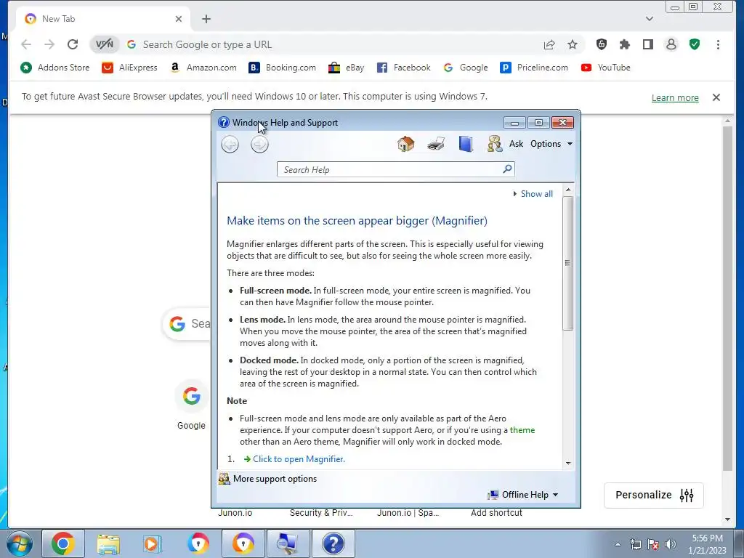744x558 pixels.
Task: Click the Ask text button in Help
Action: 517,144
